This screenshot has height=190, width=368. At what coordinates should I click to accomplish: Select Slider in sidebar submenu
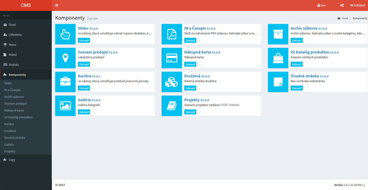pyautogui.click(x=8, y=83)
